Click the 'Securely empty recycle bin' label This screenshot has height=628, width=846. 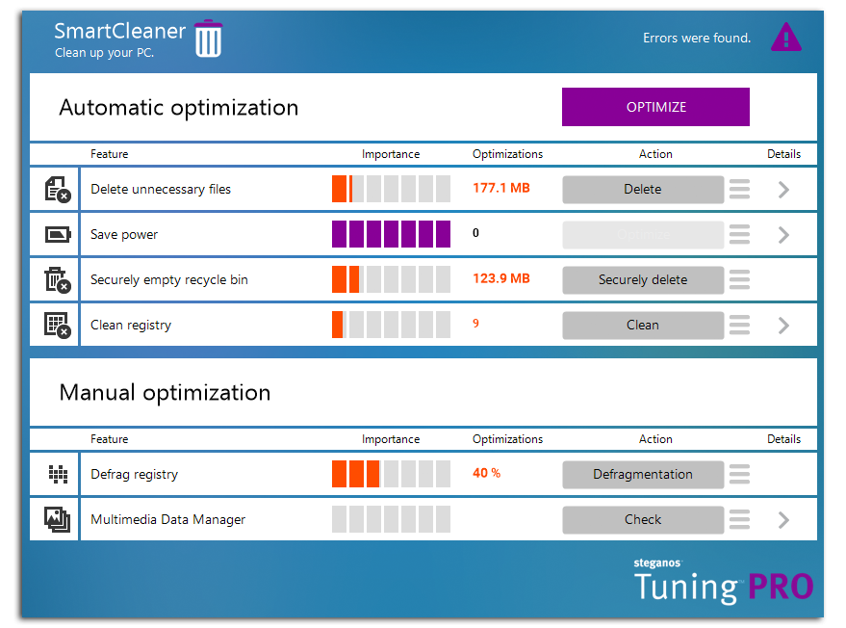tap(169, 280)
